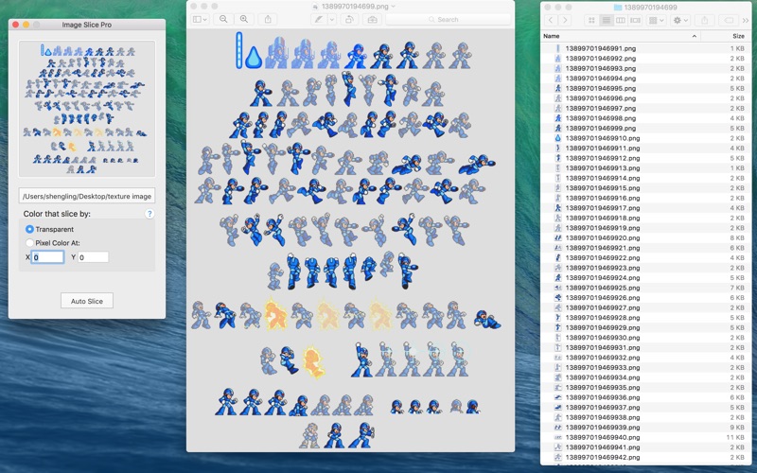The width and height of the screenshot is (757, 473).
Task: Zoom in using the Preview magnifier
Action: pos(244,19)
